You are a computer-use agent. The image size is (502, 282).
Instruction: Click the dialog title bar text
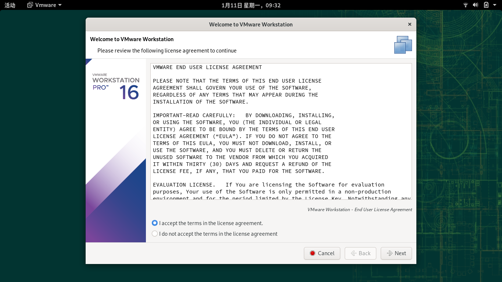tap(251, 24)
